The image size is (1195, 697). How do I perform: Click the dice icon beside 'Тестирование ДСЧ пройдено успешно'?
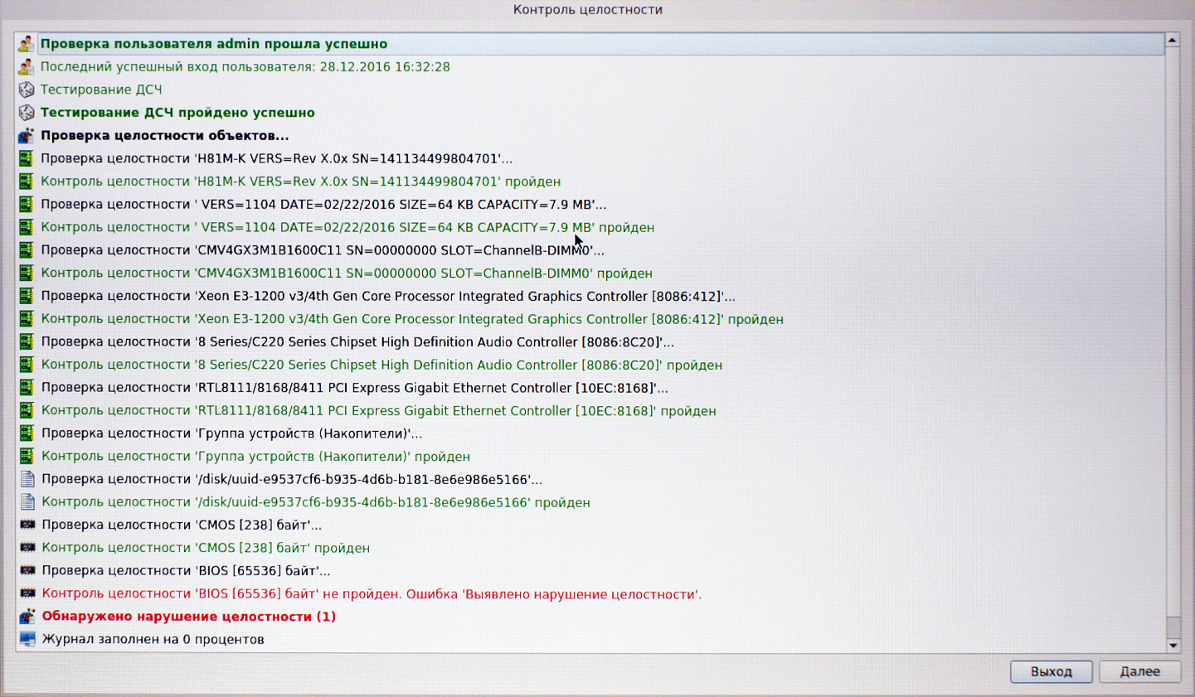26,113
